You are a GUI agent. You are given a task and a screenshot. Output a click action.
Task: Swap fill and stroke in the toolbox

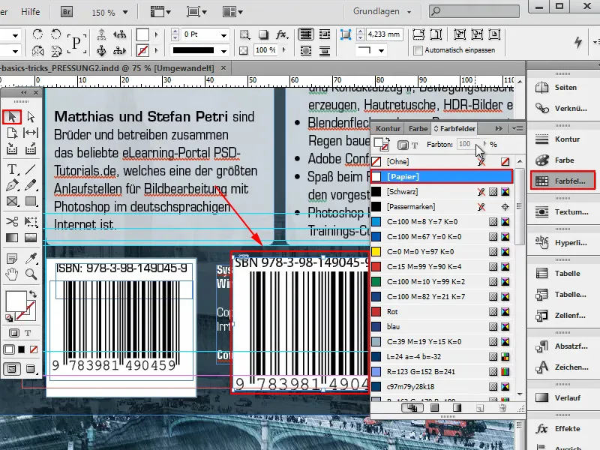[x=33, y=294]
